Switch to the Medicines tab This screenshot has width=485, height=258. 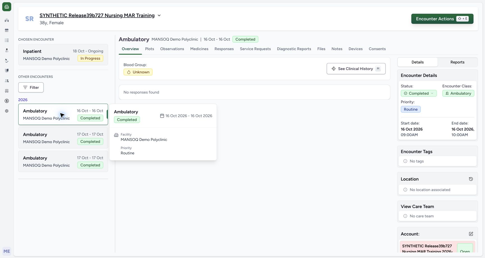199,49
